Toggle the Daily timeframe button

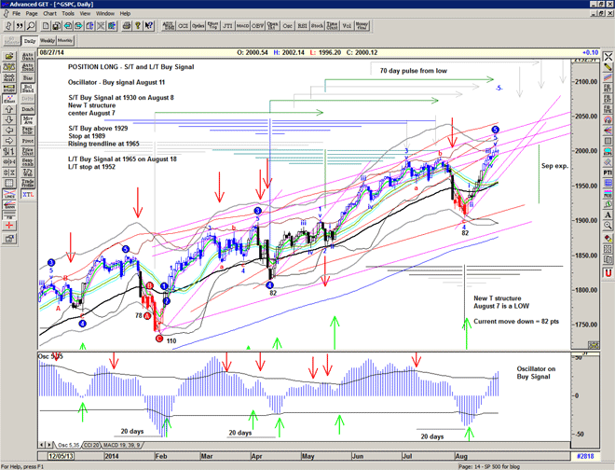[x=29, y=41]
